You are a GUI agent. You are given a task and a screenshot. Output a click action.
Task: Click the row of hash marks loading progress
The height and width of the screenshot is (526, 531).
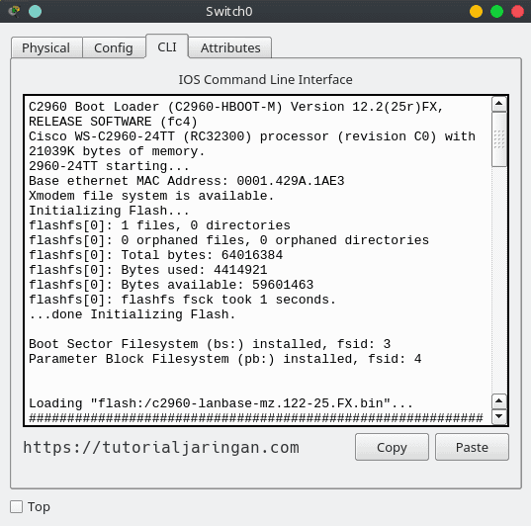256,418
